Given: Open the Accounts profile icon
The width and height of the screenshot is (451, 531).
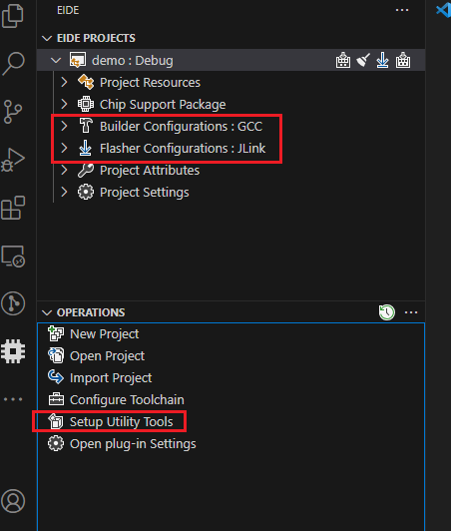Looking at the screenshot, I should click(x=13, y=501).
